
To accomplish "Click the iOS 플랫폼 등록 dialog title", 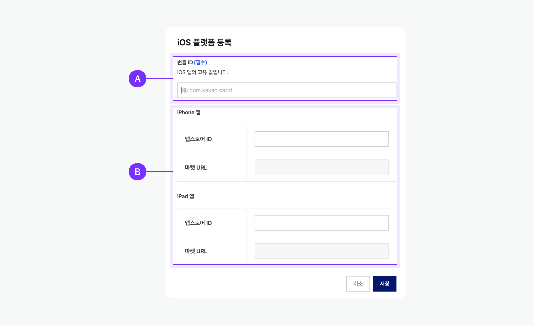I will [204, 42].
